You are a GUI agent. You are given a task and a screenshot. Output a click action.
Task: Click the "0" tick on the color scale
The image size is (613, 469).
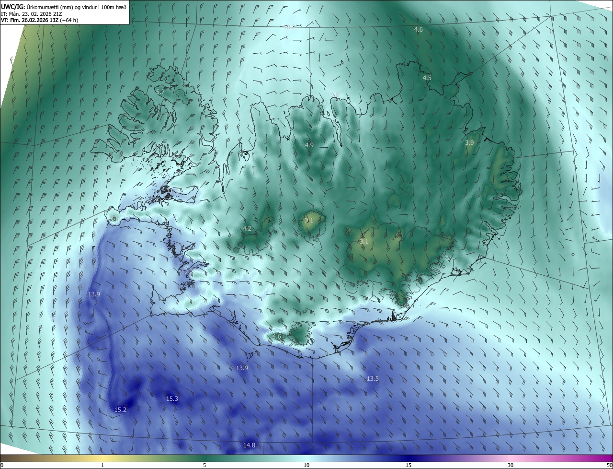pos(2,465)
